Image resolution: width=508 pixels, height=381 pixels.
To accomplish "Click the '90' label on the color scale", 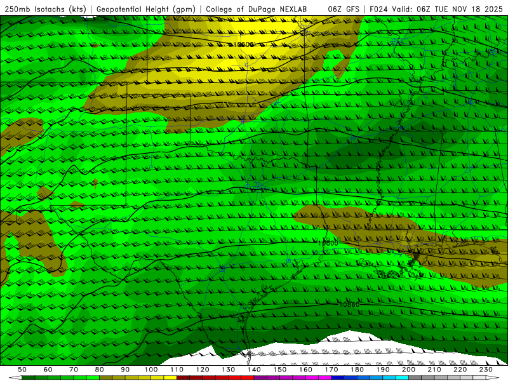I will pyautogui.click(x=125, y=370).
